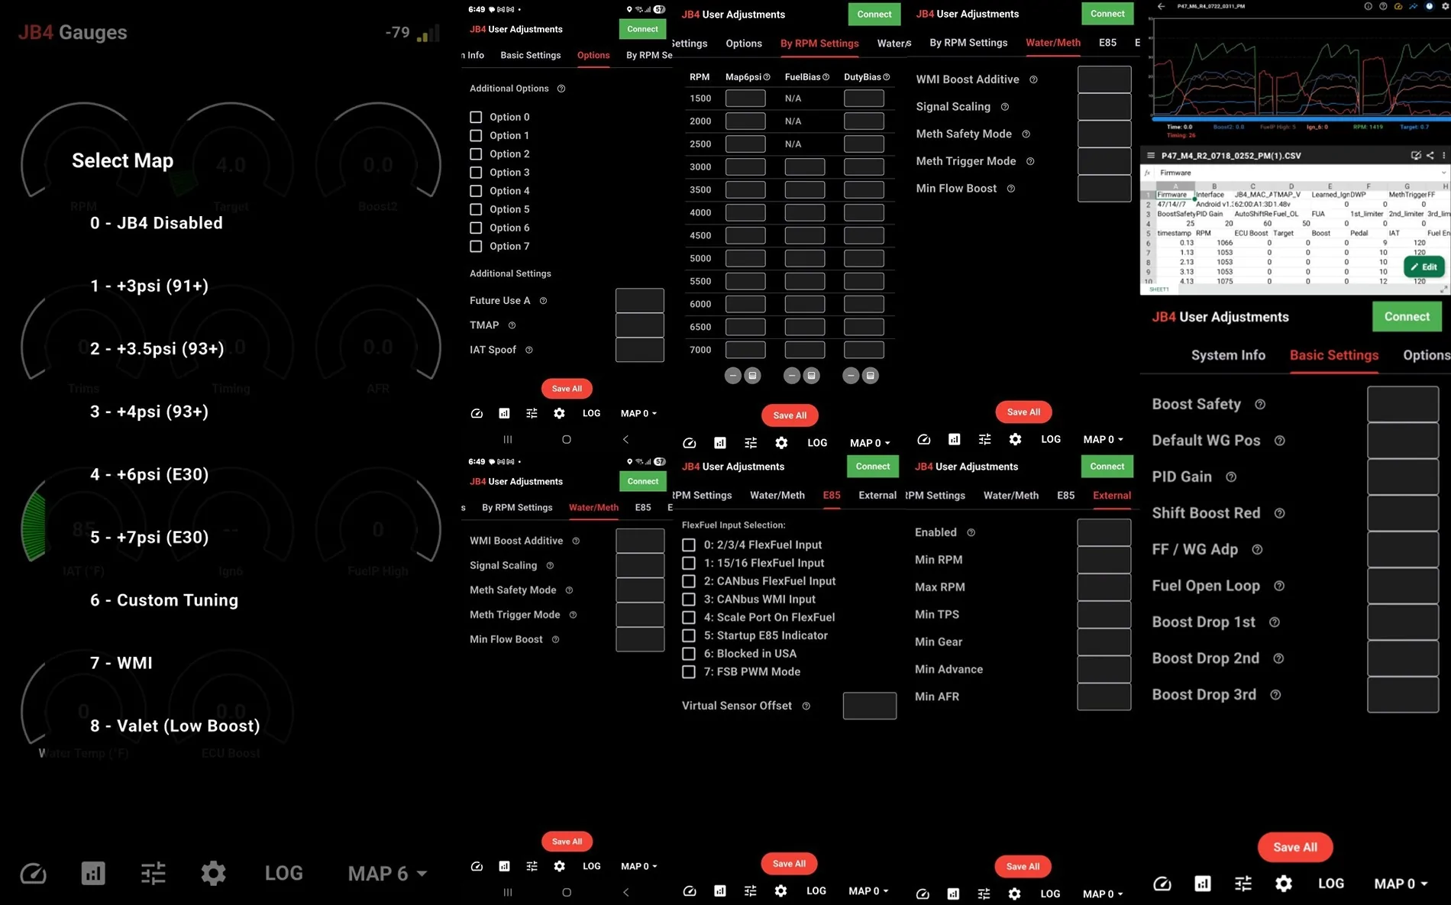Select the red External tab above Enabled
This screenshot has height=905, width=1451.
pyautogui.click(x=1112, y=495)
